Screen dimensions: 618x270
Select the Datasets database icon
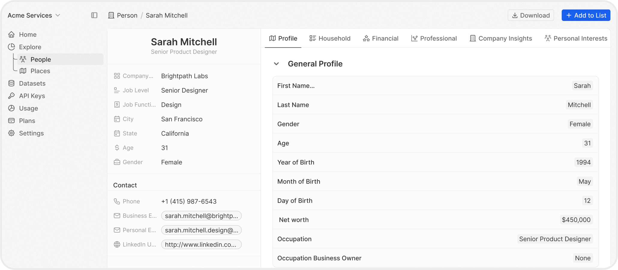[11, 84]
